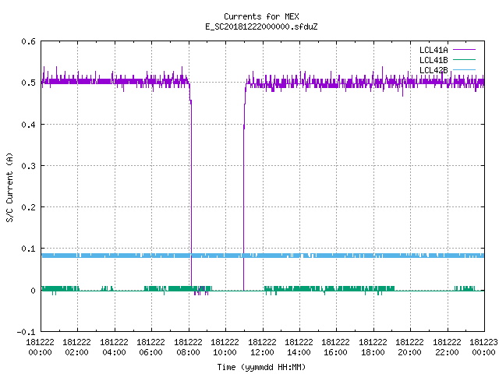This screenshot has width=499, height=374.
Task: Click the 08:00 x-axis tick label
Action: 188,348
